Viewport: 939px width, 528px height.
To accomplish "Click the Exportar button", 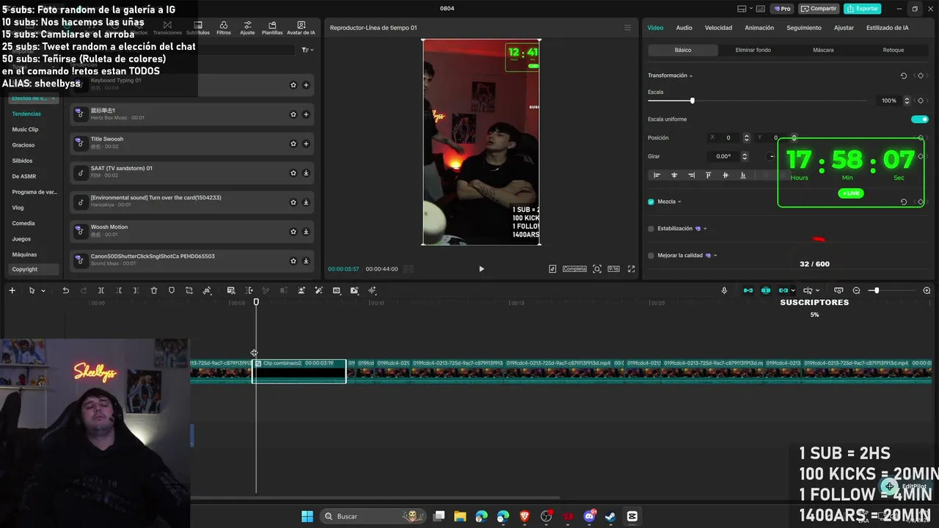I will pyautogui.click(x=863, y=9).
